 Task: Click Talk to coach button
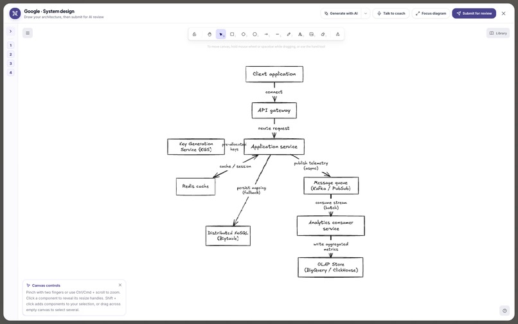coord(391,14)
